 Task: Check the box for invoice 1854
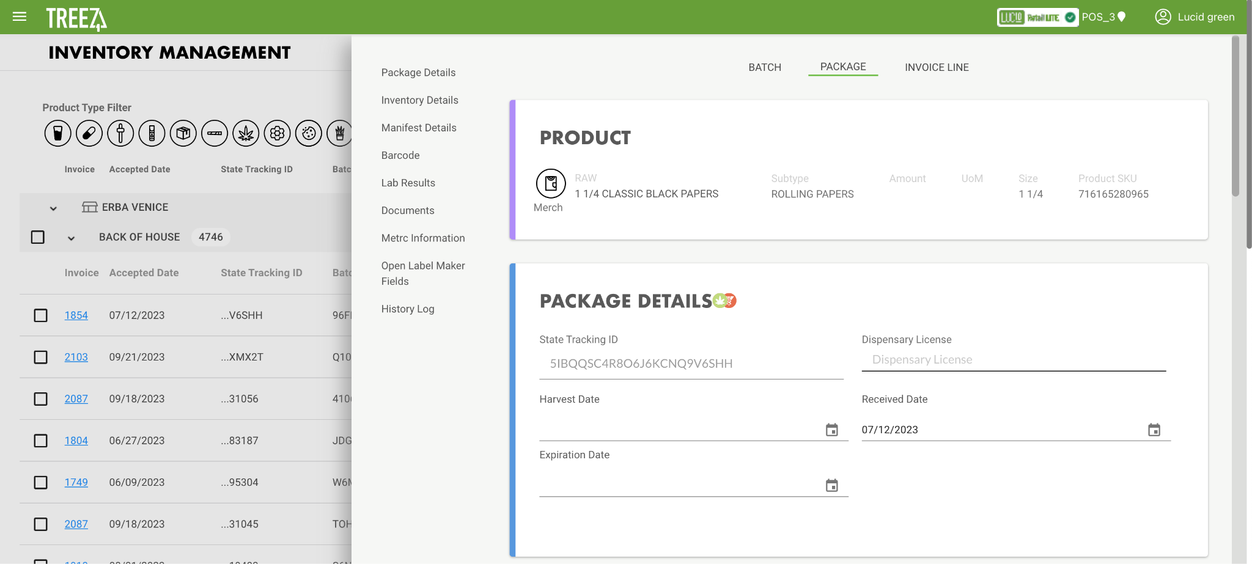(x=41, y=315)
